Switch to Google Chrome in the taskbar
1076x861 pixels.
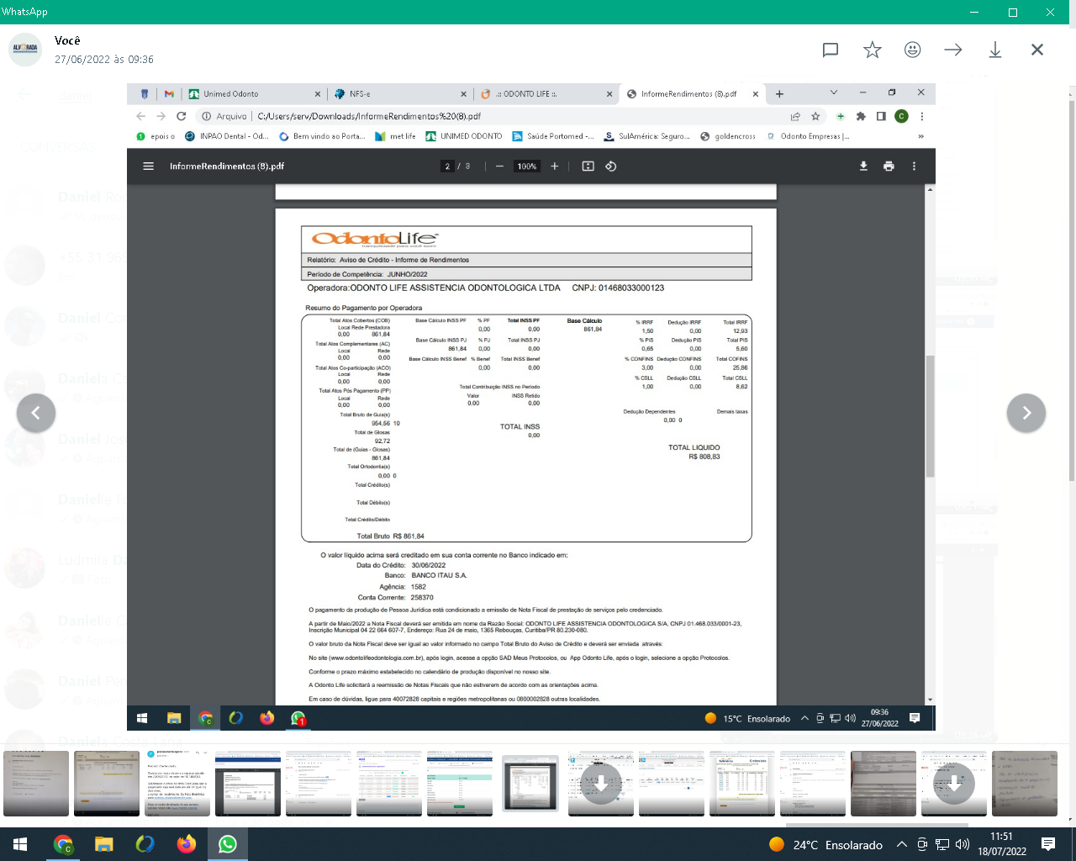[63, 844]
